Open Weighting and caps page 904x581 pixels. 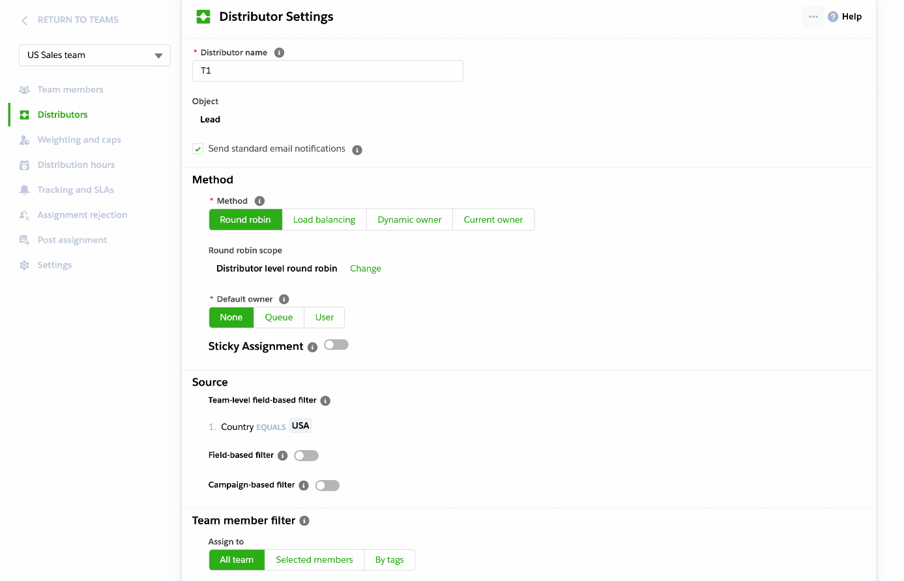(x=80, y=140)
